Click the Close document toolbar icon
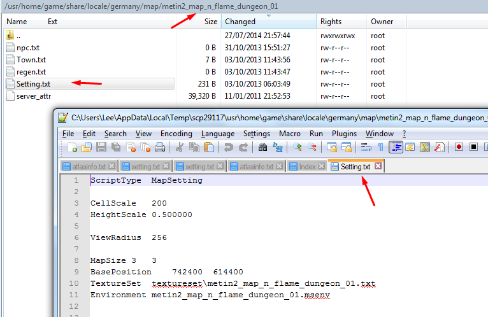Viewport: 488px width, 317px height. click(x=131, y=147)
